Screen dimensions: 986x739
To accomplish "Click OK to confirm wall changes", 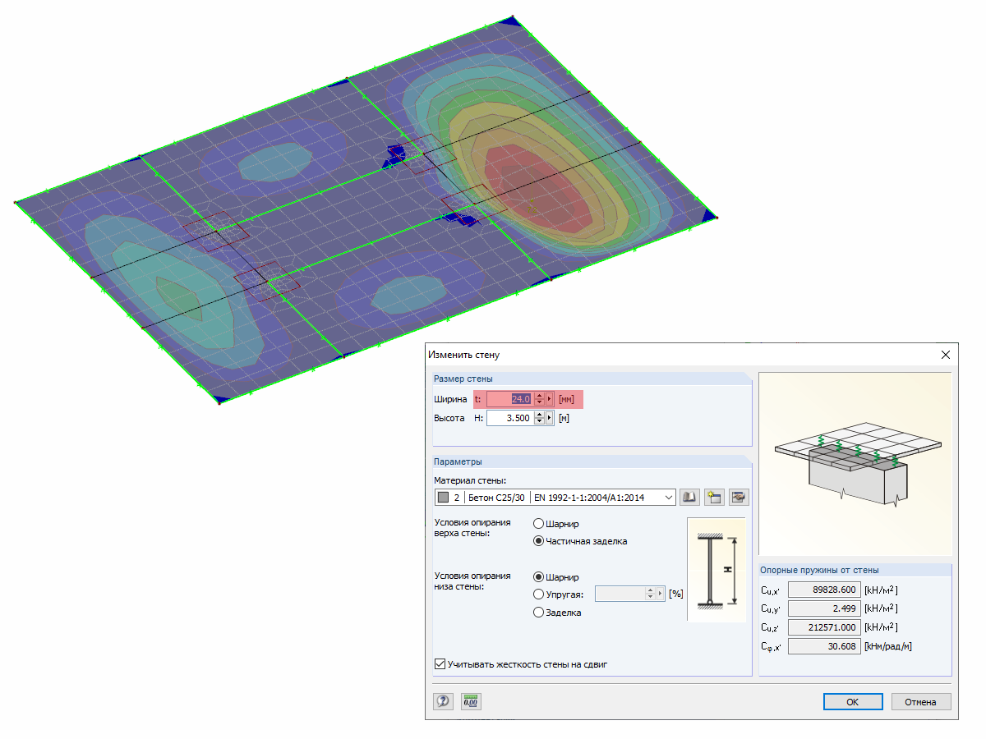I will click(853, 702).
